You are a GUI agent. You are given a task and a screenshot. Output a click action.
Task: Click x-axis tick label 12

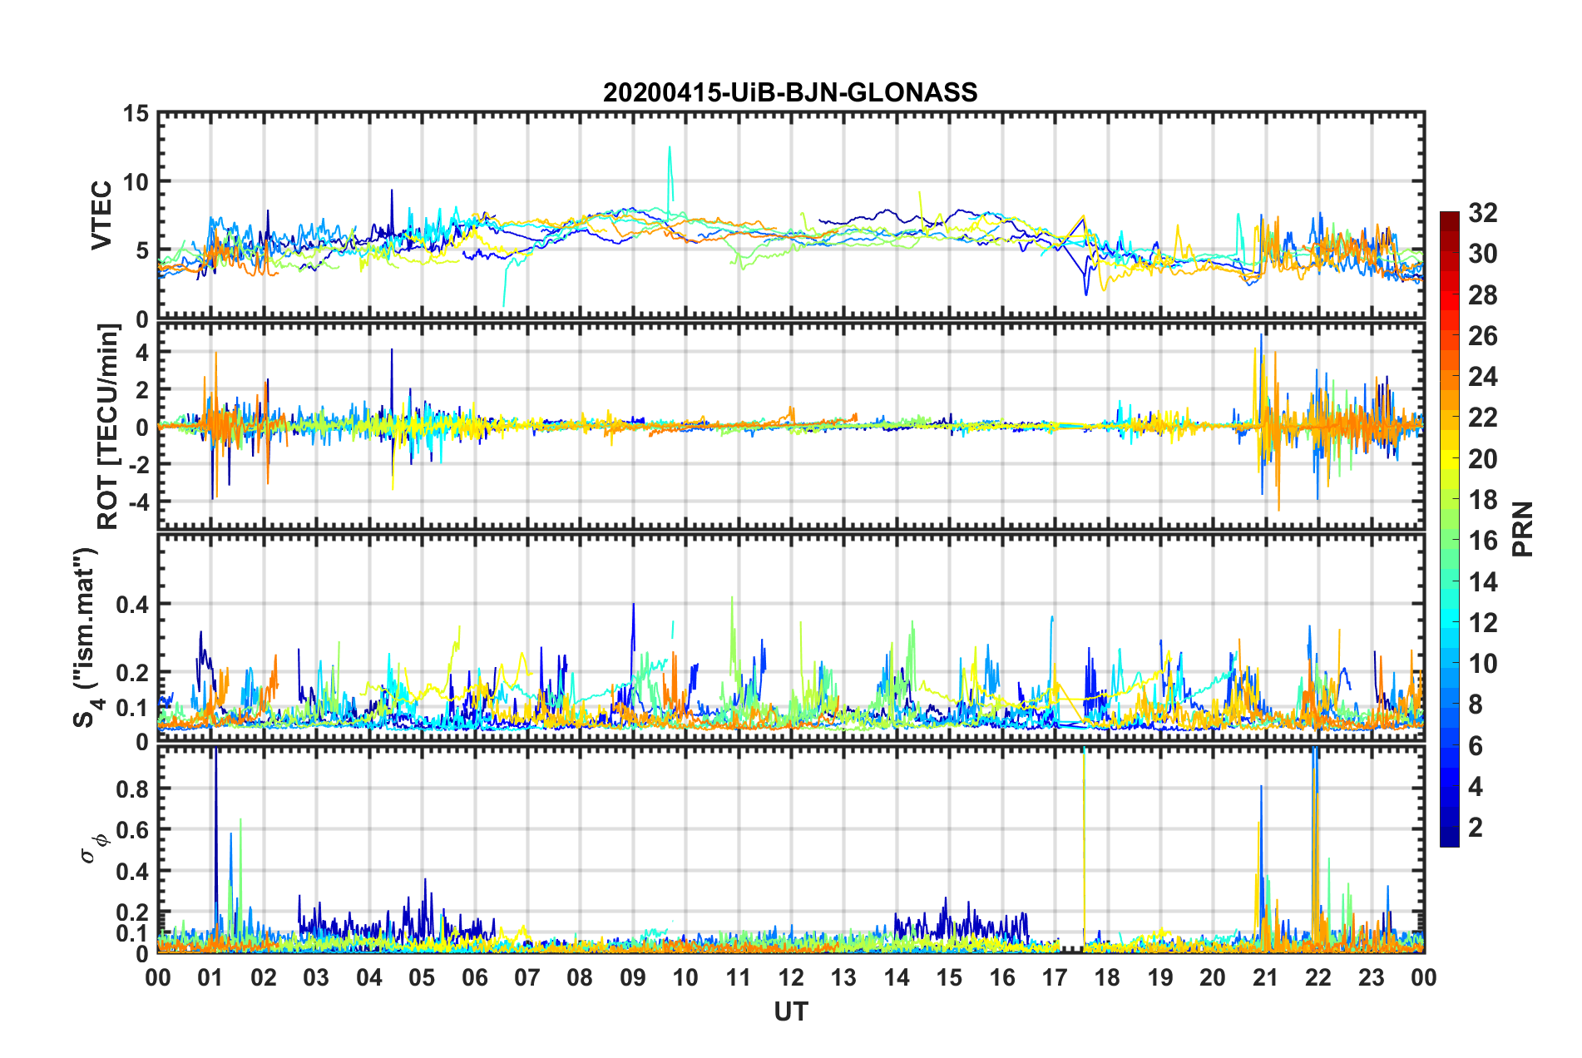(791, 977)
